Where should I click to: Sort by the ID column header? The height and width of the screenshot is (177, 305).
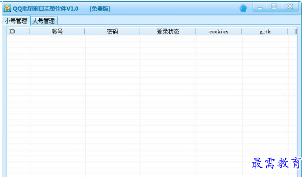[18, 32]
